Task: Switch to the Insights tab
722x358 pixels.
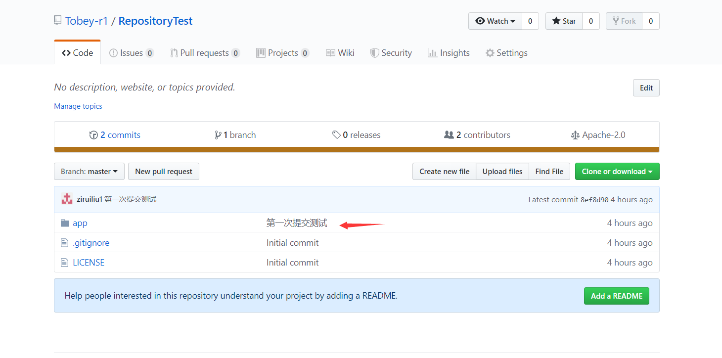Action: [449, 53]
